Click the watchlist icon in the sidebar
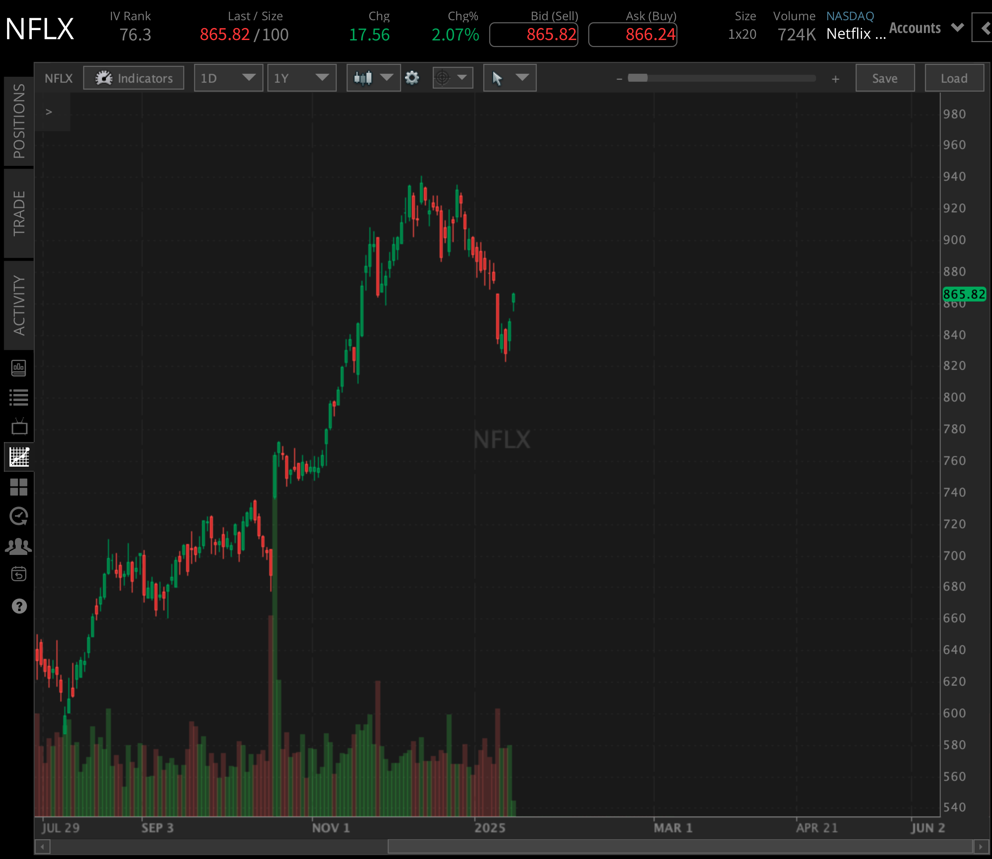The width and height of the screenshot is (992, 859). click(19, 396)
